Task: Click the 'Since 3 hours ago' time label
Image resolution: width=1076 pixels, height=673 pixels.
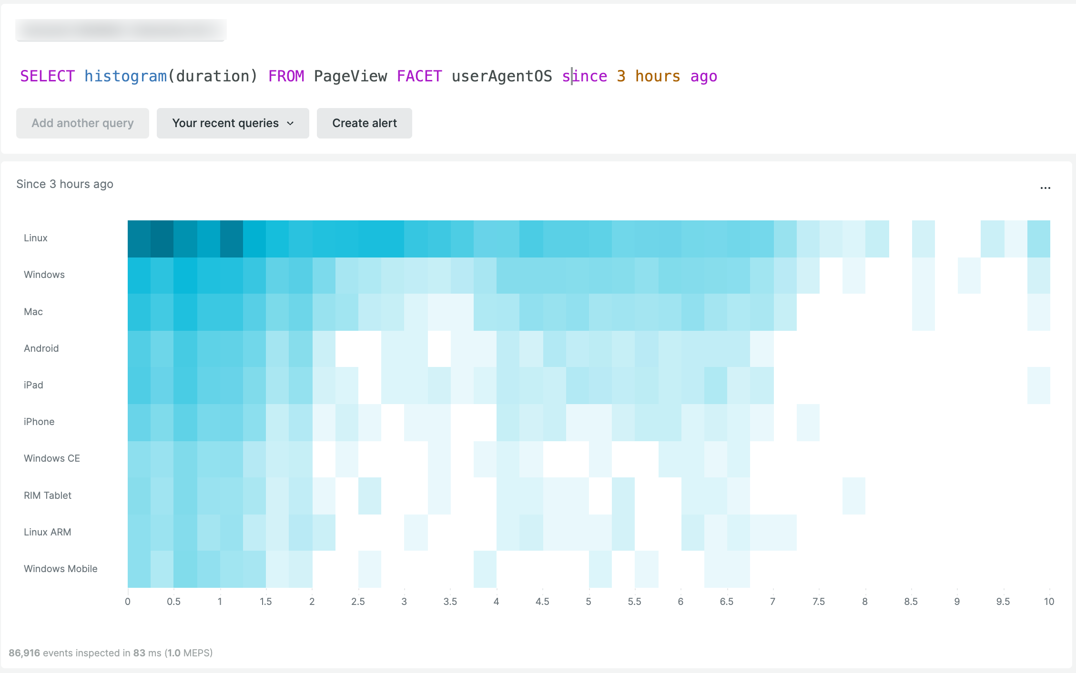Action: tap(65, 184)
